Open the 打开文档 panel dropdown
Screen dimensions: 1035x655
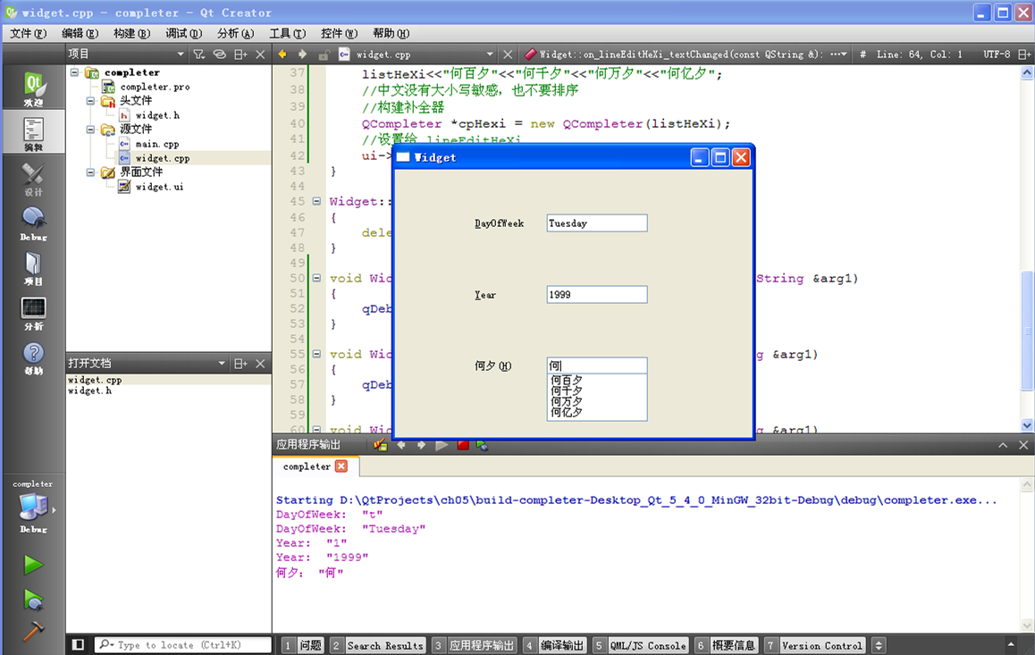pos(222,363)
